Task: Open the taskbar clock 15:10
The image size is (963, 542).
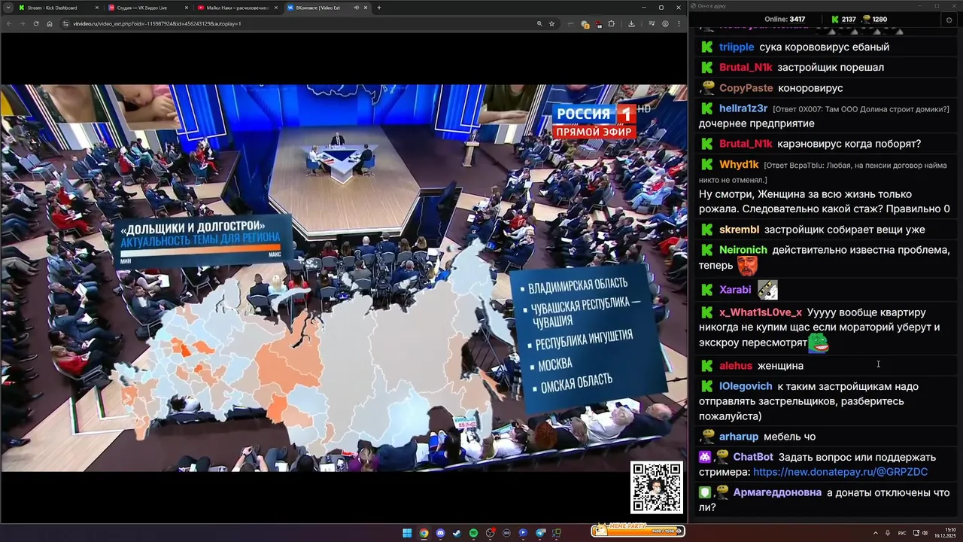Action: click(946, 533)
